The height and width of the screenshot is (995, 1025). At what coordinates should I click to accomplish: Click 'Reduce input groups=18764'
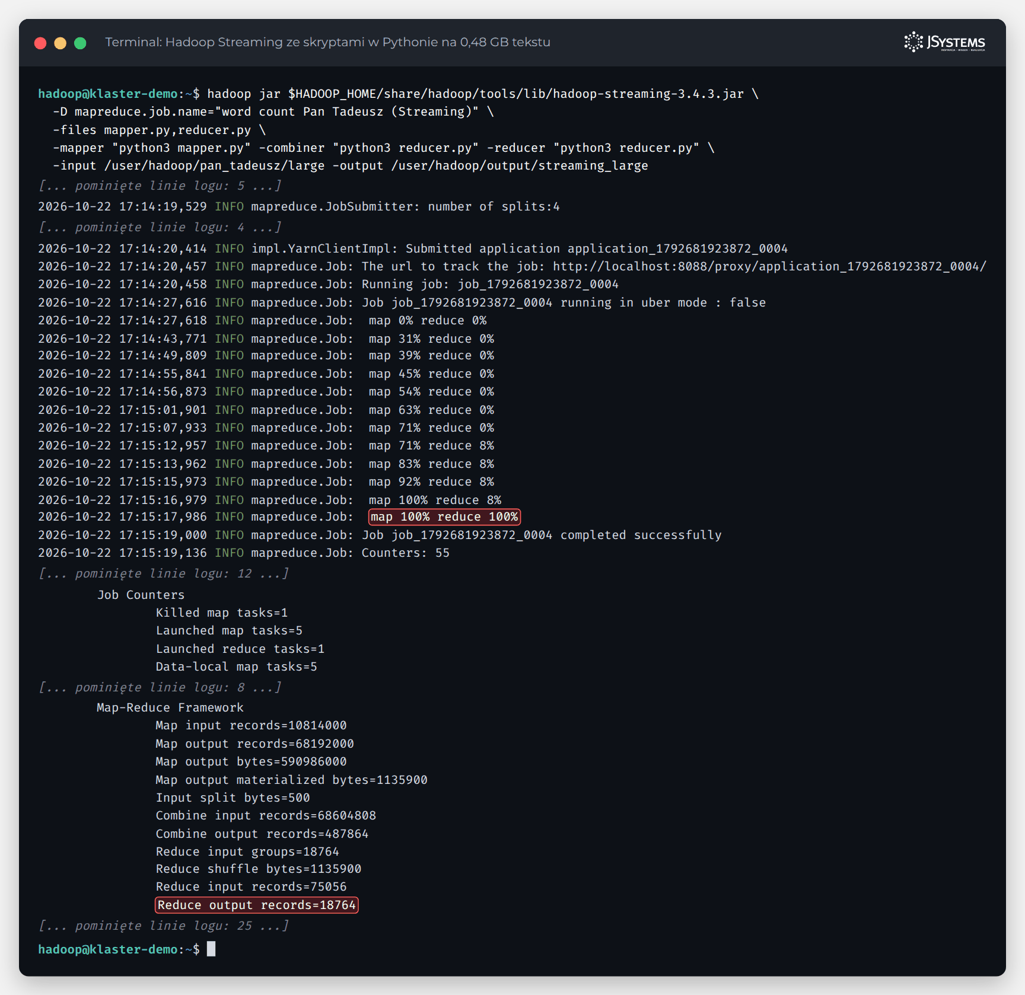click(x=247, y=852)
